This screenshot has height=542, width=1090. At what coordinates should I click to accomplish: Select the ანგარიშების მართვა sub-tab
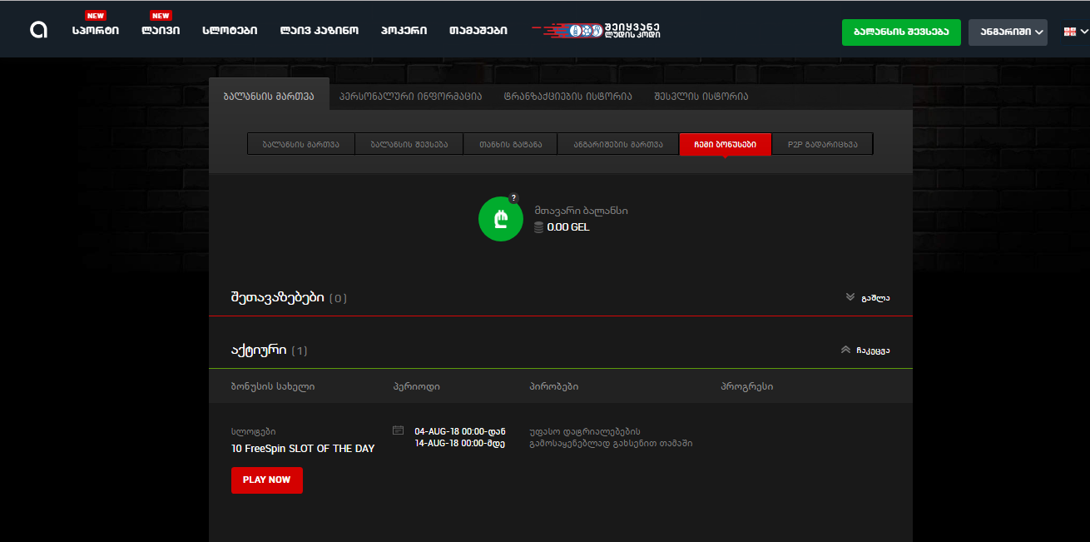click(618, 144)
